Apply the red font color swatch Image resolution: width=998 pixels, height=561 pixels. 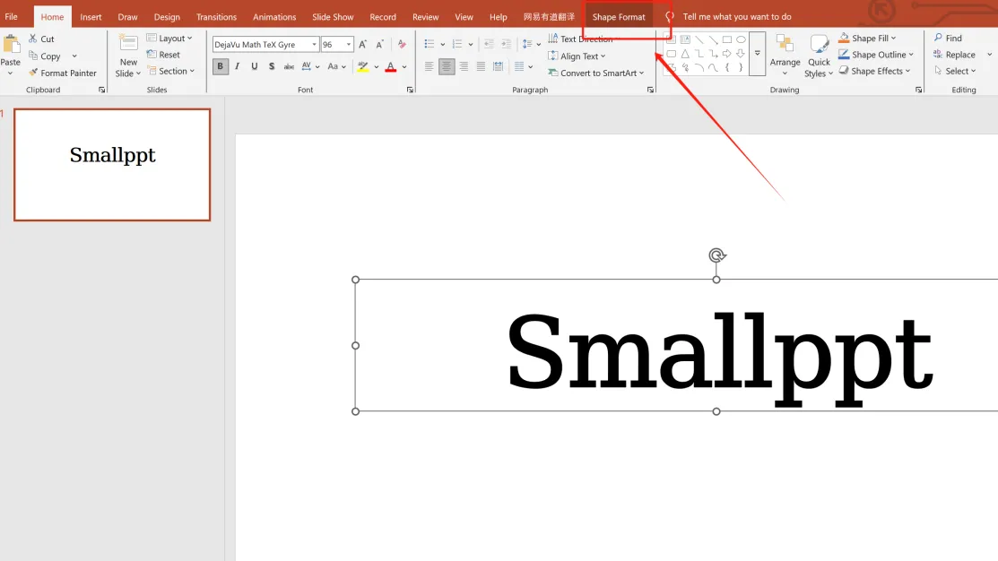click(391, 66)
